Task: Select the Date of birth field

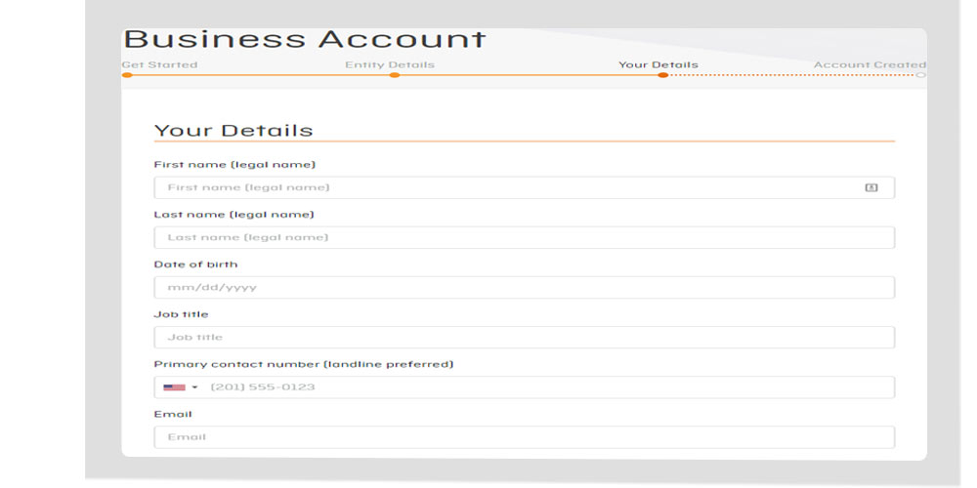Action: [x=524, y=288]
